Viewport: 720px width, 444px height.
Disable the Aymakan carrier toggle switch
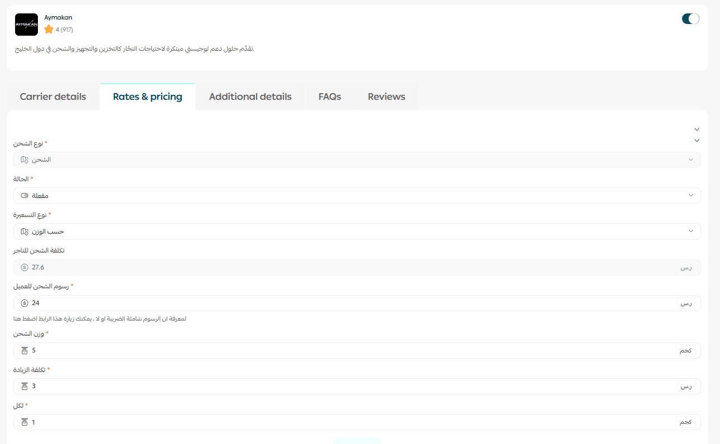point(690,19)
